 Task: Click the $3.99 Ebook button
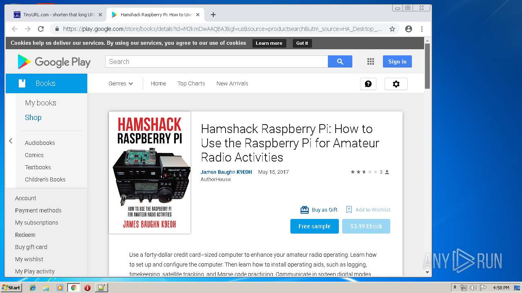(366, 226)
